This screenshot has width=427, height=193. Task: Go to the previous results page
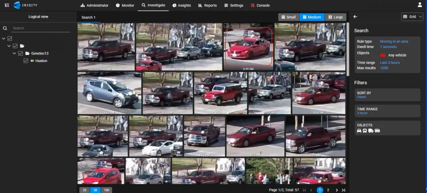pos(311,190)
